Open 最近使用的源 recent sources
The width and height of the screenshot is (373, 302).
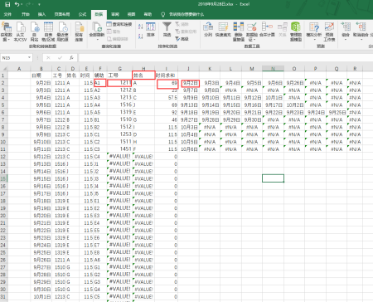pos(63,32)
